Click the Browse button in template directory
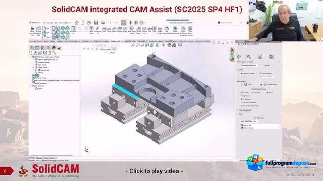323x181 pixels. (x=267, y=66)
